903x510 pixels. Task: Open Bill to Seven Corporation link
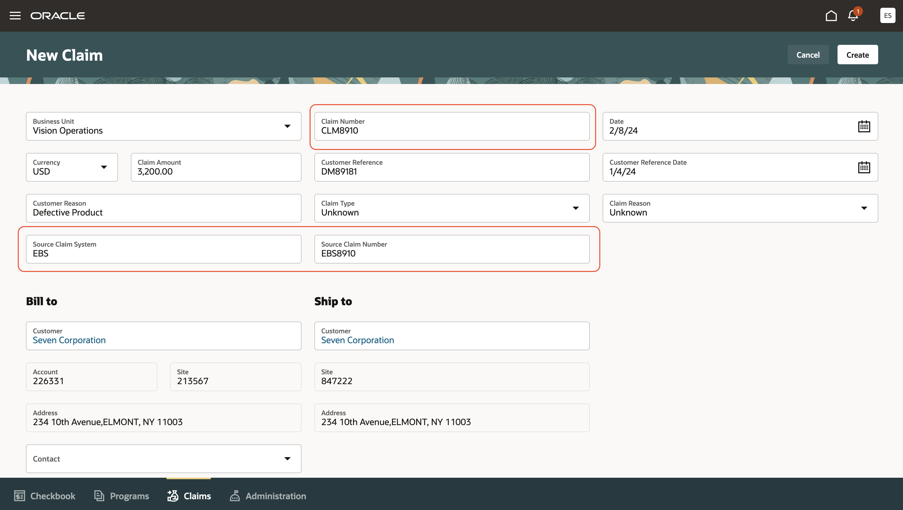[x=69, y=340]
